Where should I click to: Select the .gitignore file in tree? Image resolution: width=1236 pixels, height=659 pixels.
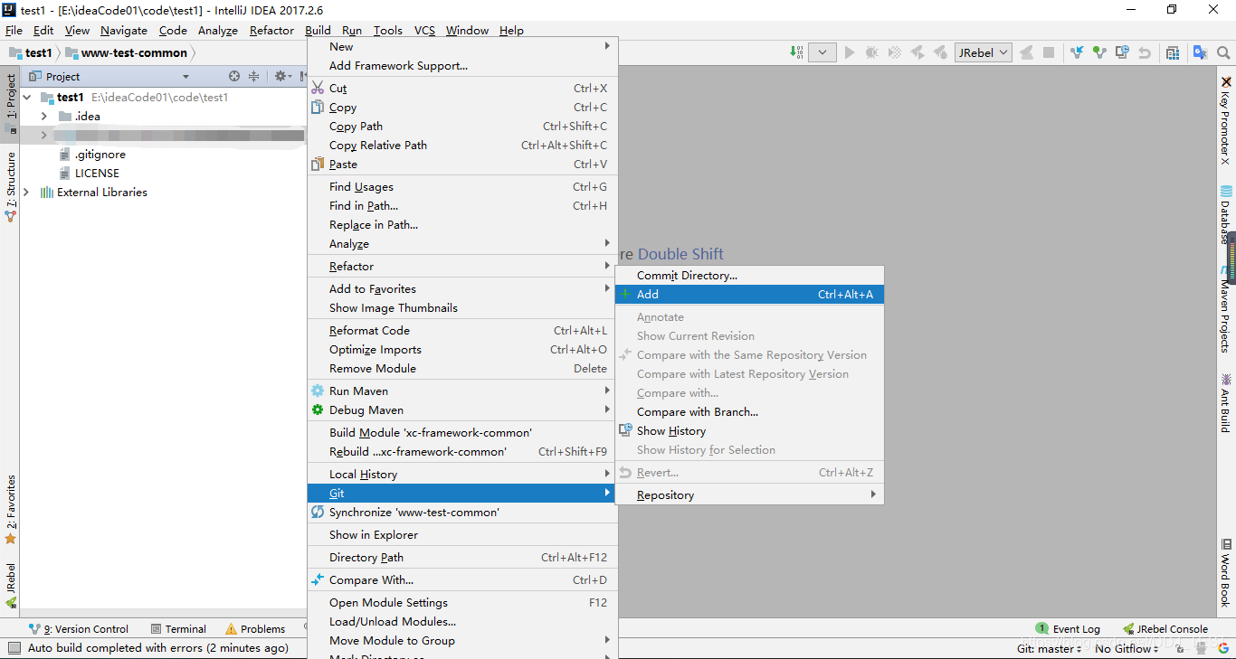(91, 154)
